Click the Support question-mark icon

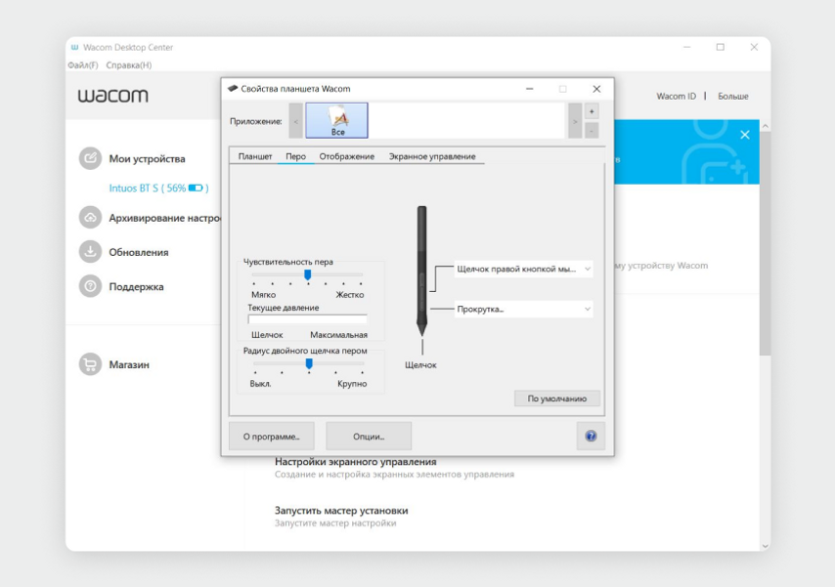point(90,286)
